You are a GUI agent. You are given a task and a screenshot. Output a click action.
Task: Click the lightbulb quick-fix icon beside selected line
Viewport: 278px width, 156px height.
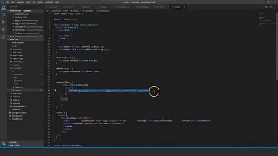(x=55, y=91)
